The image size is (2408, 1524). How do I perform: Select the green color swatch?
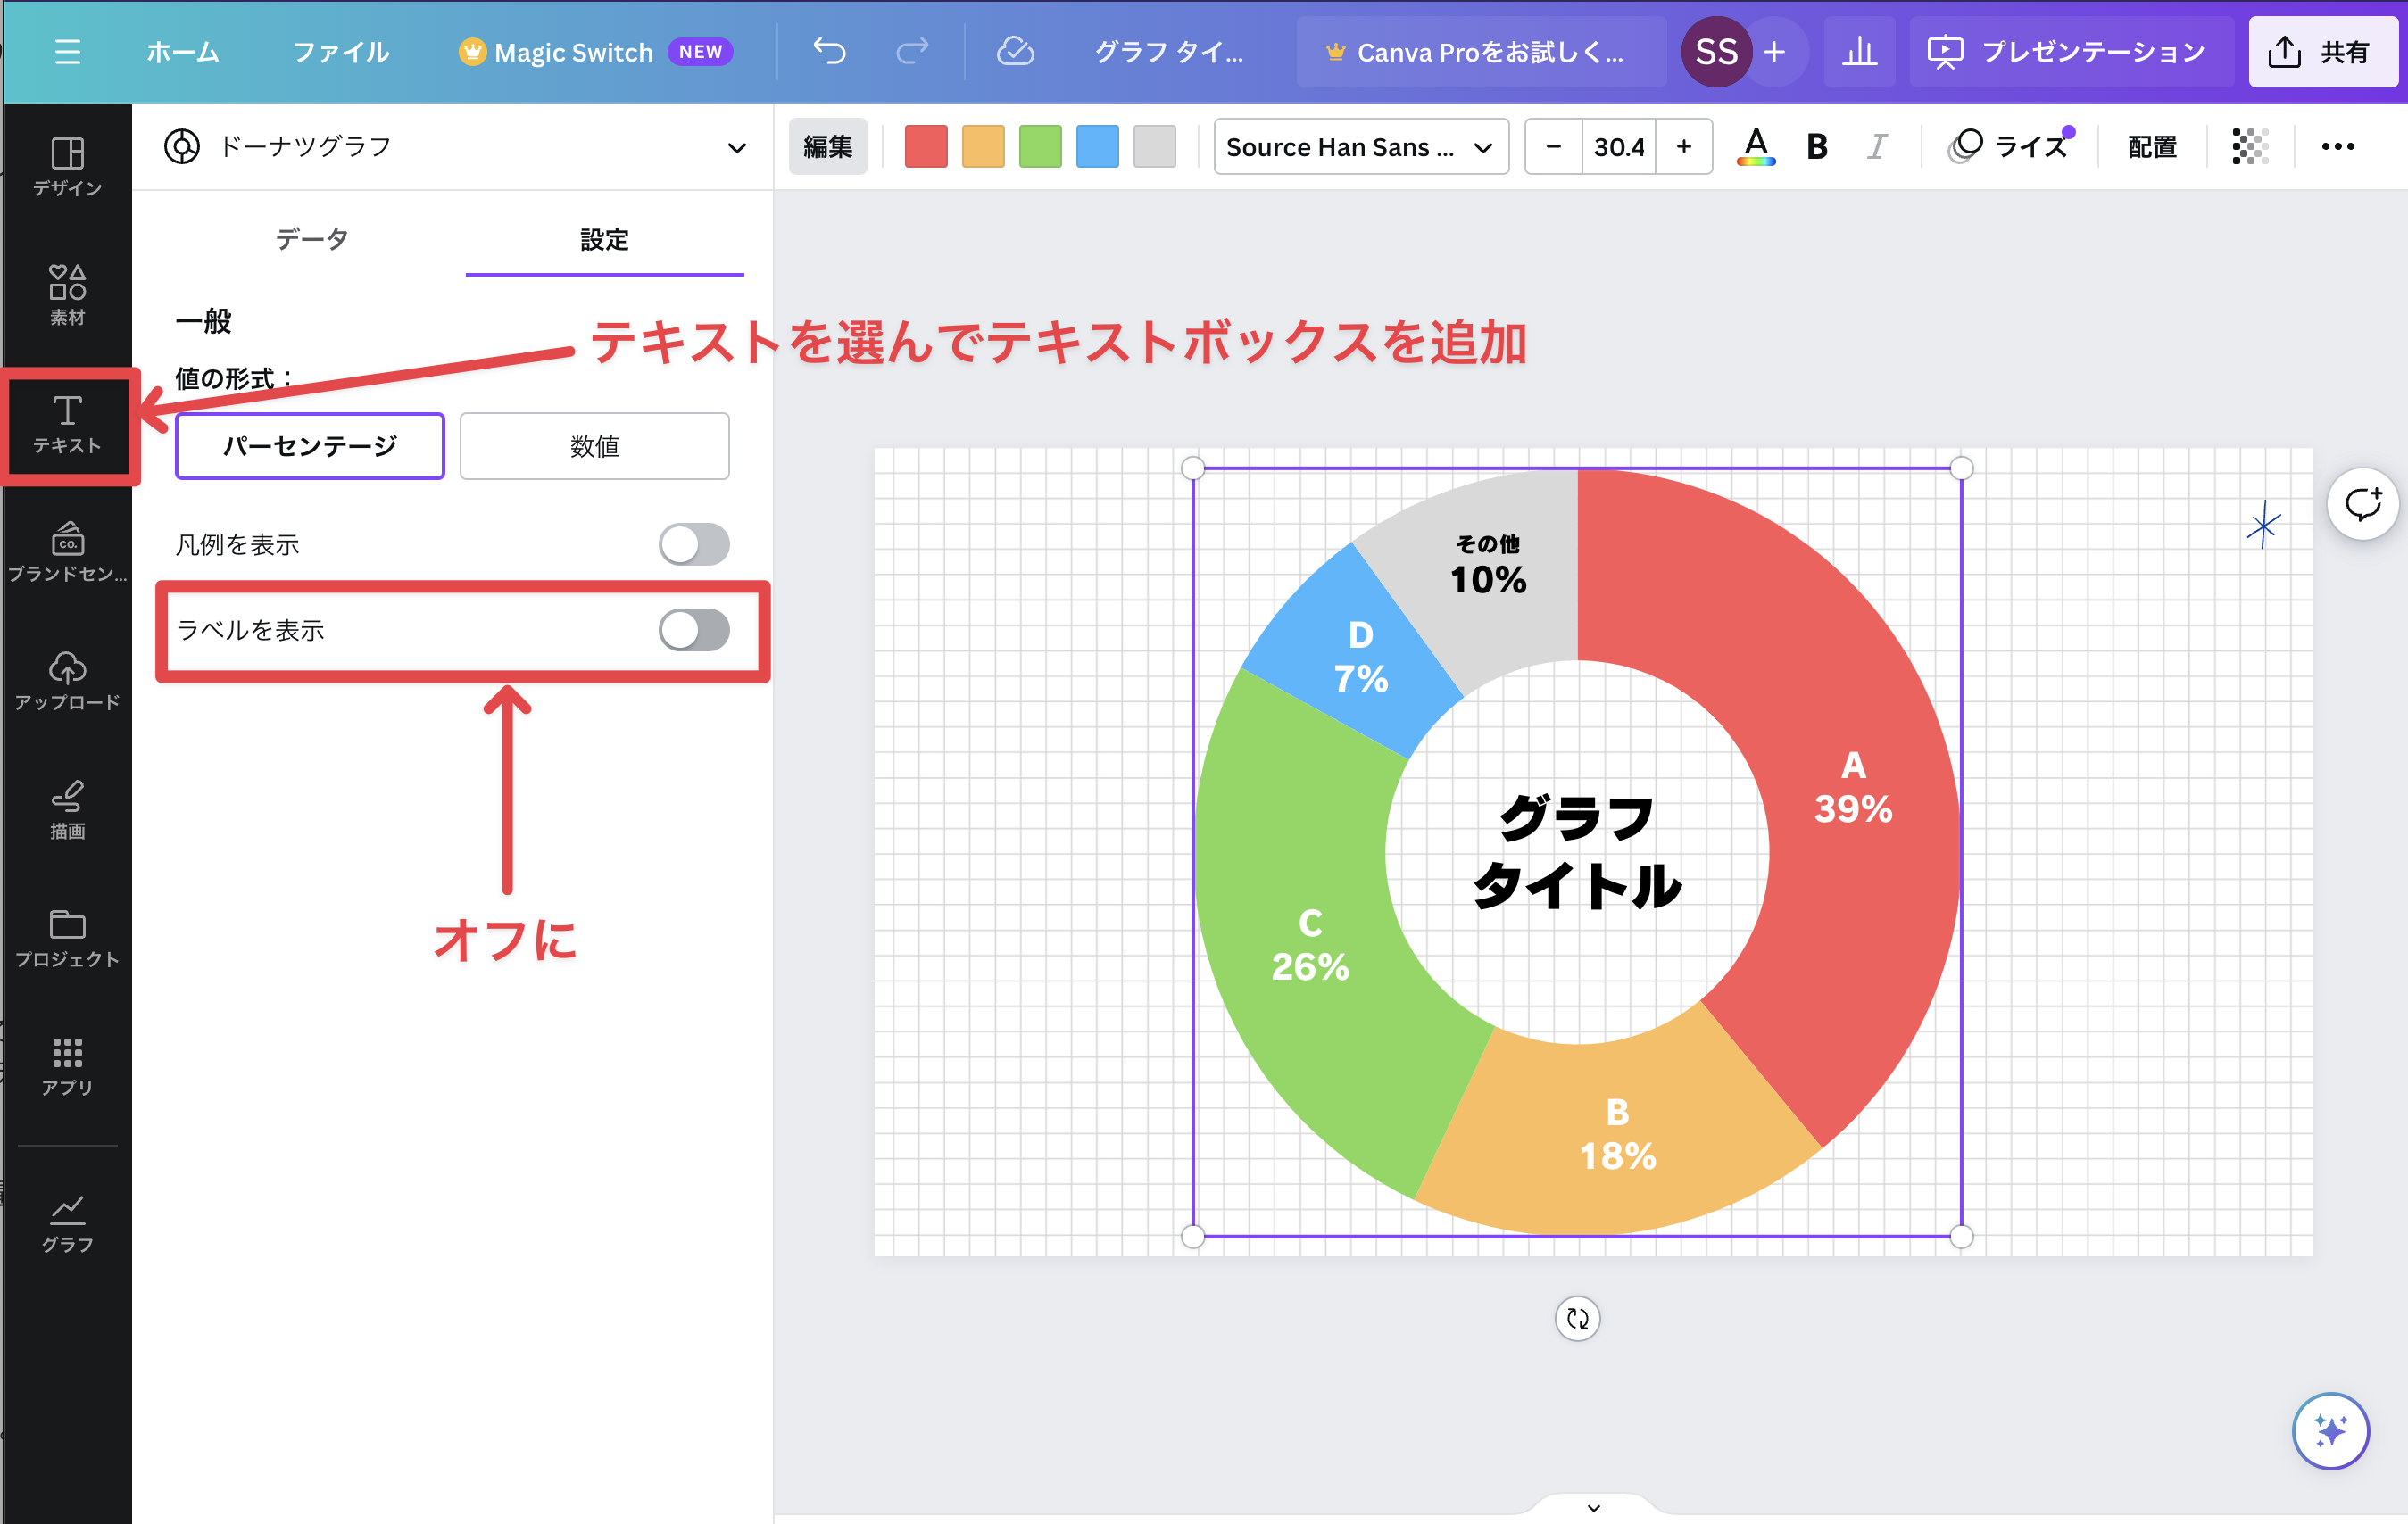click(x=1040, y=147)
